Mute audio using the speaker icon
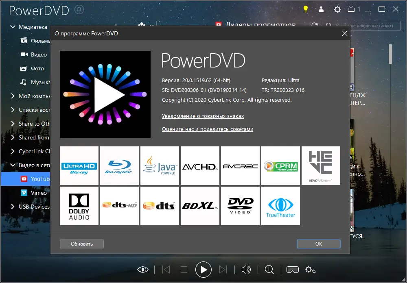407x283 pixels. [246, 270]
